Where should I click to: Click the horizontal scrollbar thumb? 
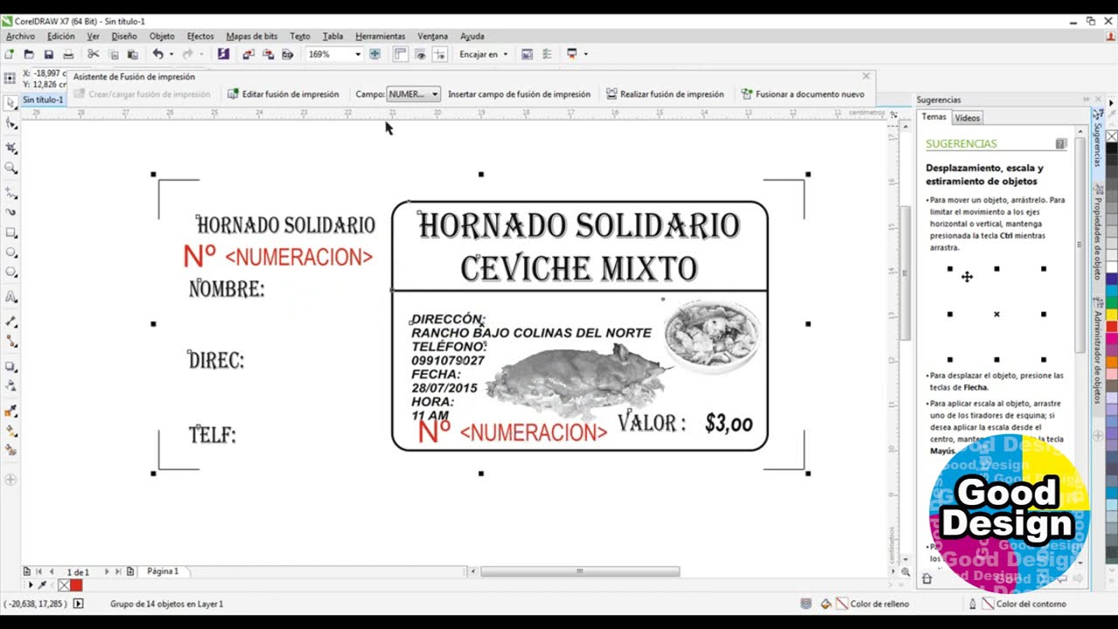coord(580,571)
